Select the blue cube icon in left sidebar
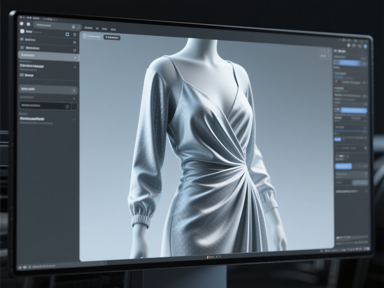The height and width of the screenshot is (288, 384). point(67,34)
